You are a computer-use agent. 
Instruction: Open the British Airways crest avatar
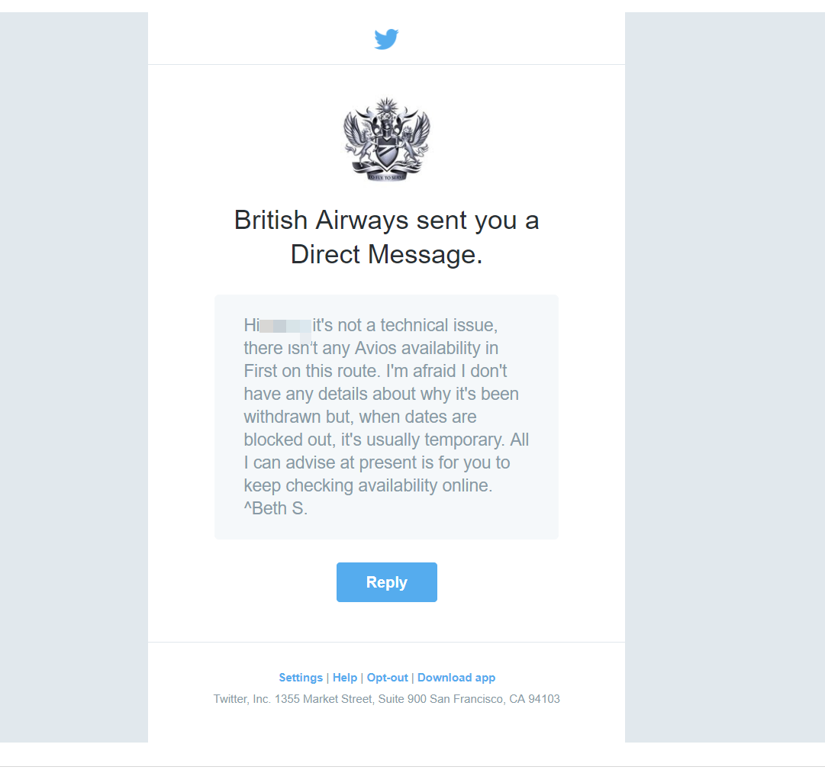tap(387, 140)
